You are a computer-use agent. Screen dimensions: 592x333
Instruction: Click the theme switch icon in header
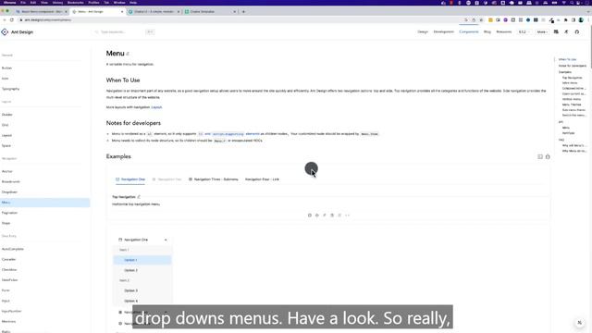(556, 32)
